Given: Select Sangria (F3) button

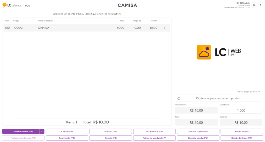Looking at the screenshot, I should (x=111, y=138).
